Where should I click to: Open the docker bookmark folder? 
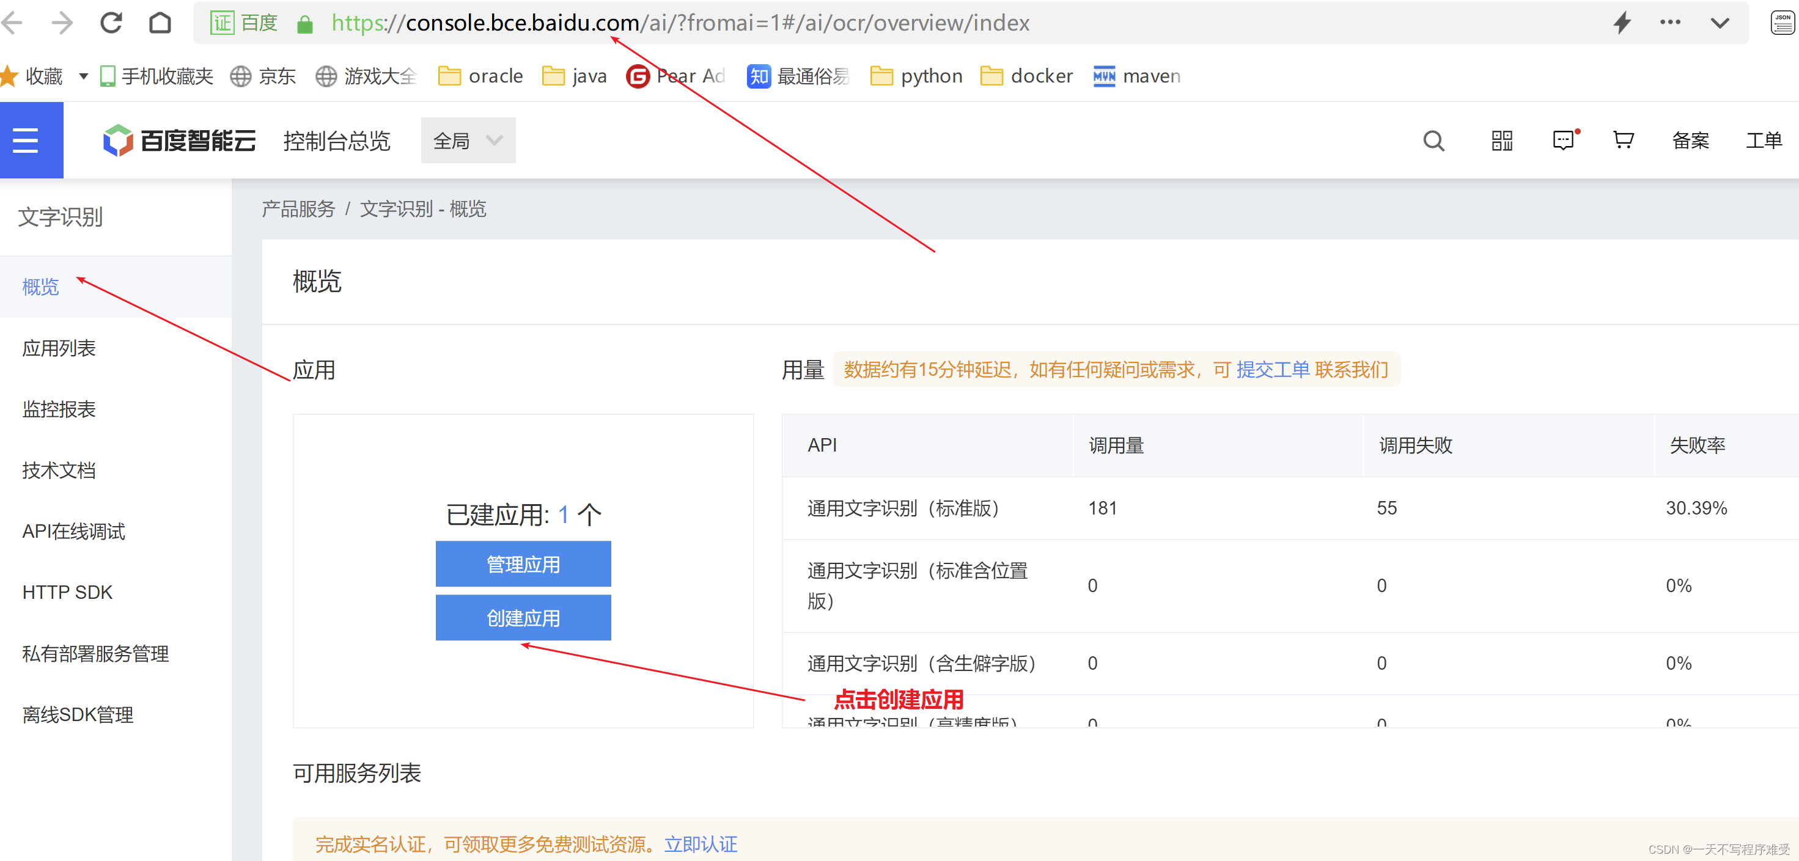(x=1026, y=76)
